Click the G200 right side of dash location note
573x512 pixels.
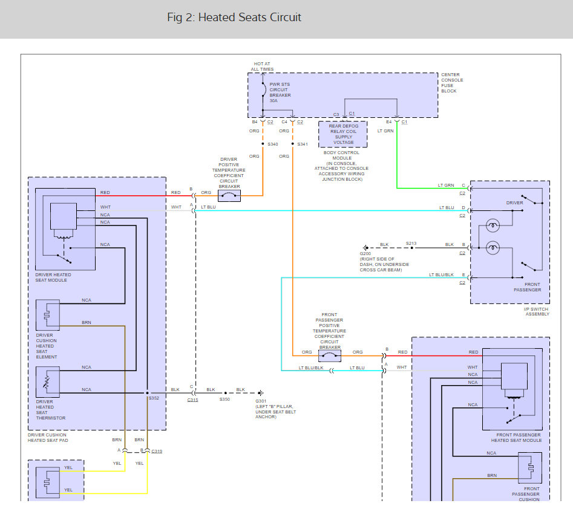click(384, 264)
